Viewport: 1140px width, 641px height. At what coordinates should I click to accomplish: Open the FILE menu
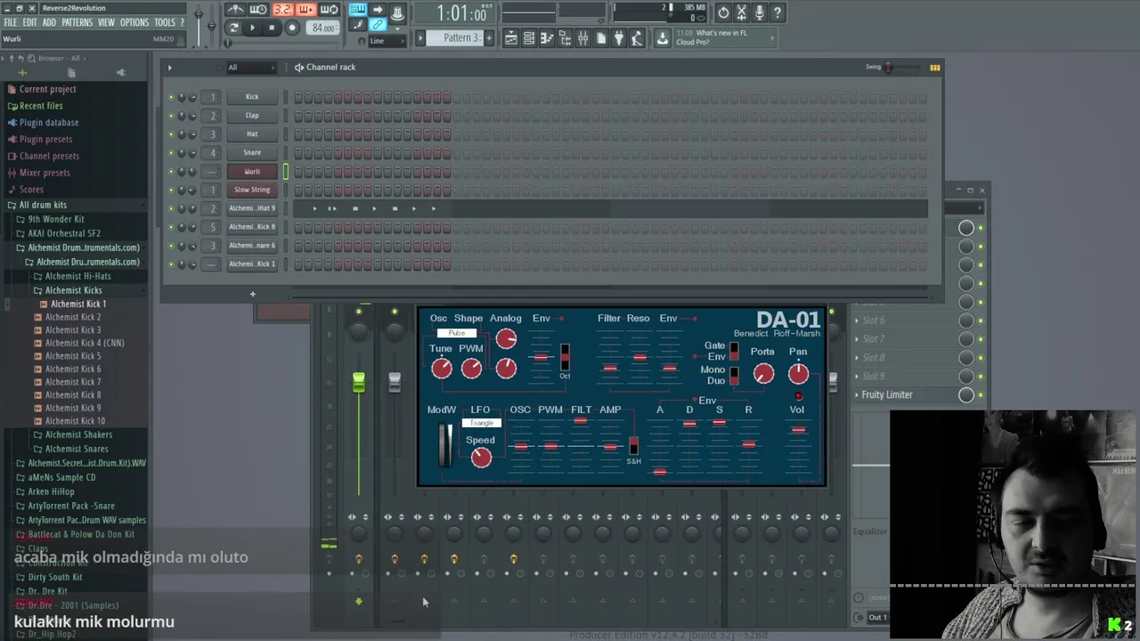click(11, 22)
